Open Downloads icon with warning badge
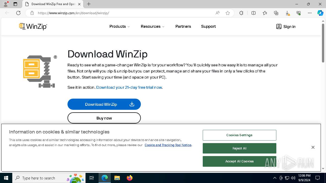Image resolution: width=326 pixels, height=183 pixels. coord(287,13)
